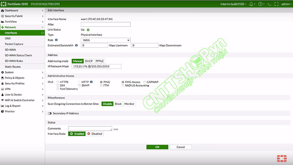Click the IP/Network Mask field
The image size is (293, 165).
tap(96, 66)
